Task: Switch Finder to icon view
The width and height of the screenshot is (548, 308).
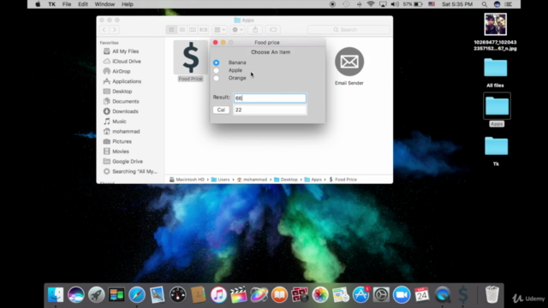Action: click(171, 30)
